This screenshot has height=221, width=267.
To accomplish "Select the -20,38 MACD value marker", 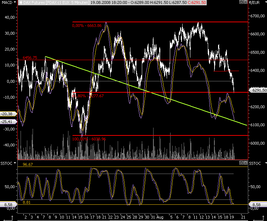I will 9,114.
